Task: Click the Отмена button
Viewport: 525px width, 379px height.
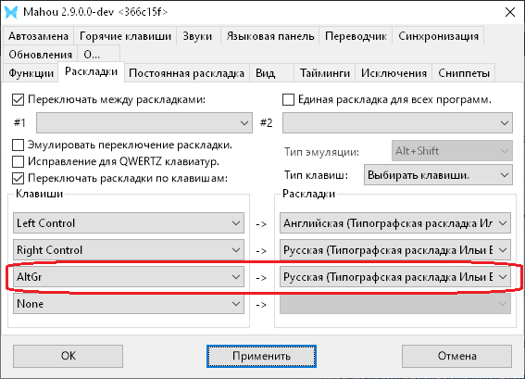Action: click(456, 356)
